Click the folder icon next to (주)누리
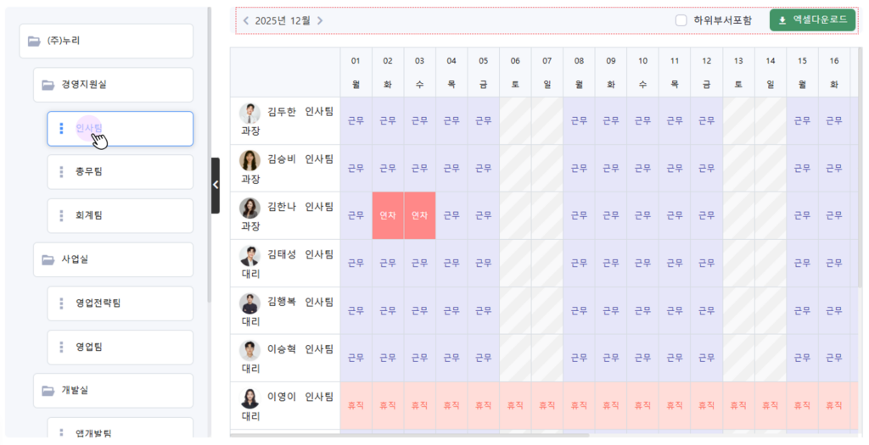Image resolution: width=869 pixels, height=445 pixels. [34, 41]
